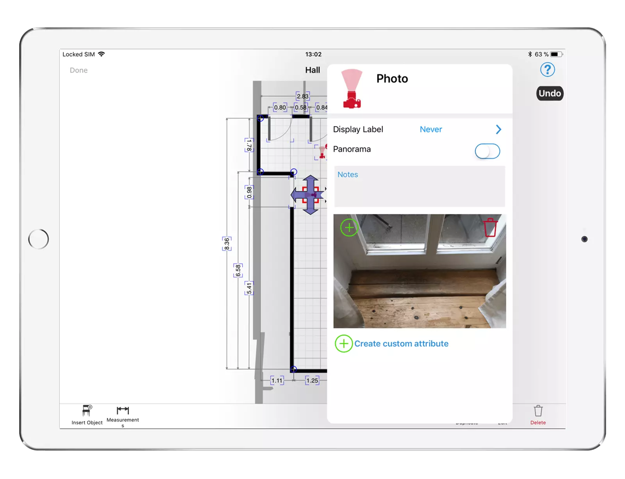Open the window sill photo thumbnail
Viewport: 625px width, 479px height.
[420, 277]
